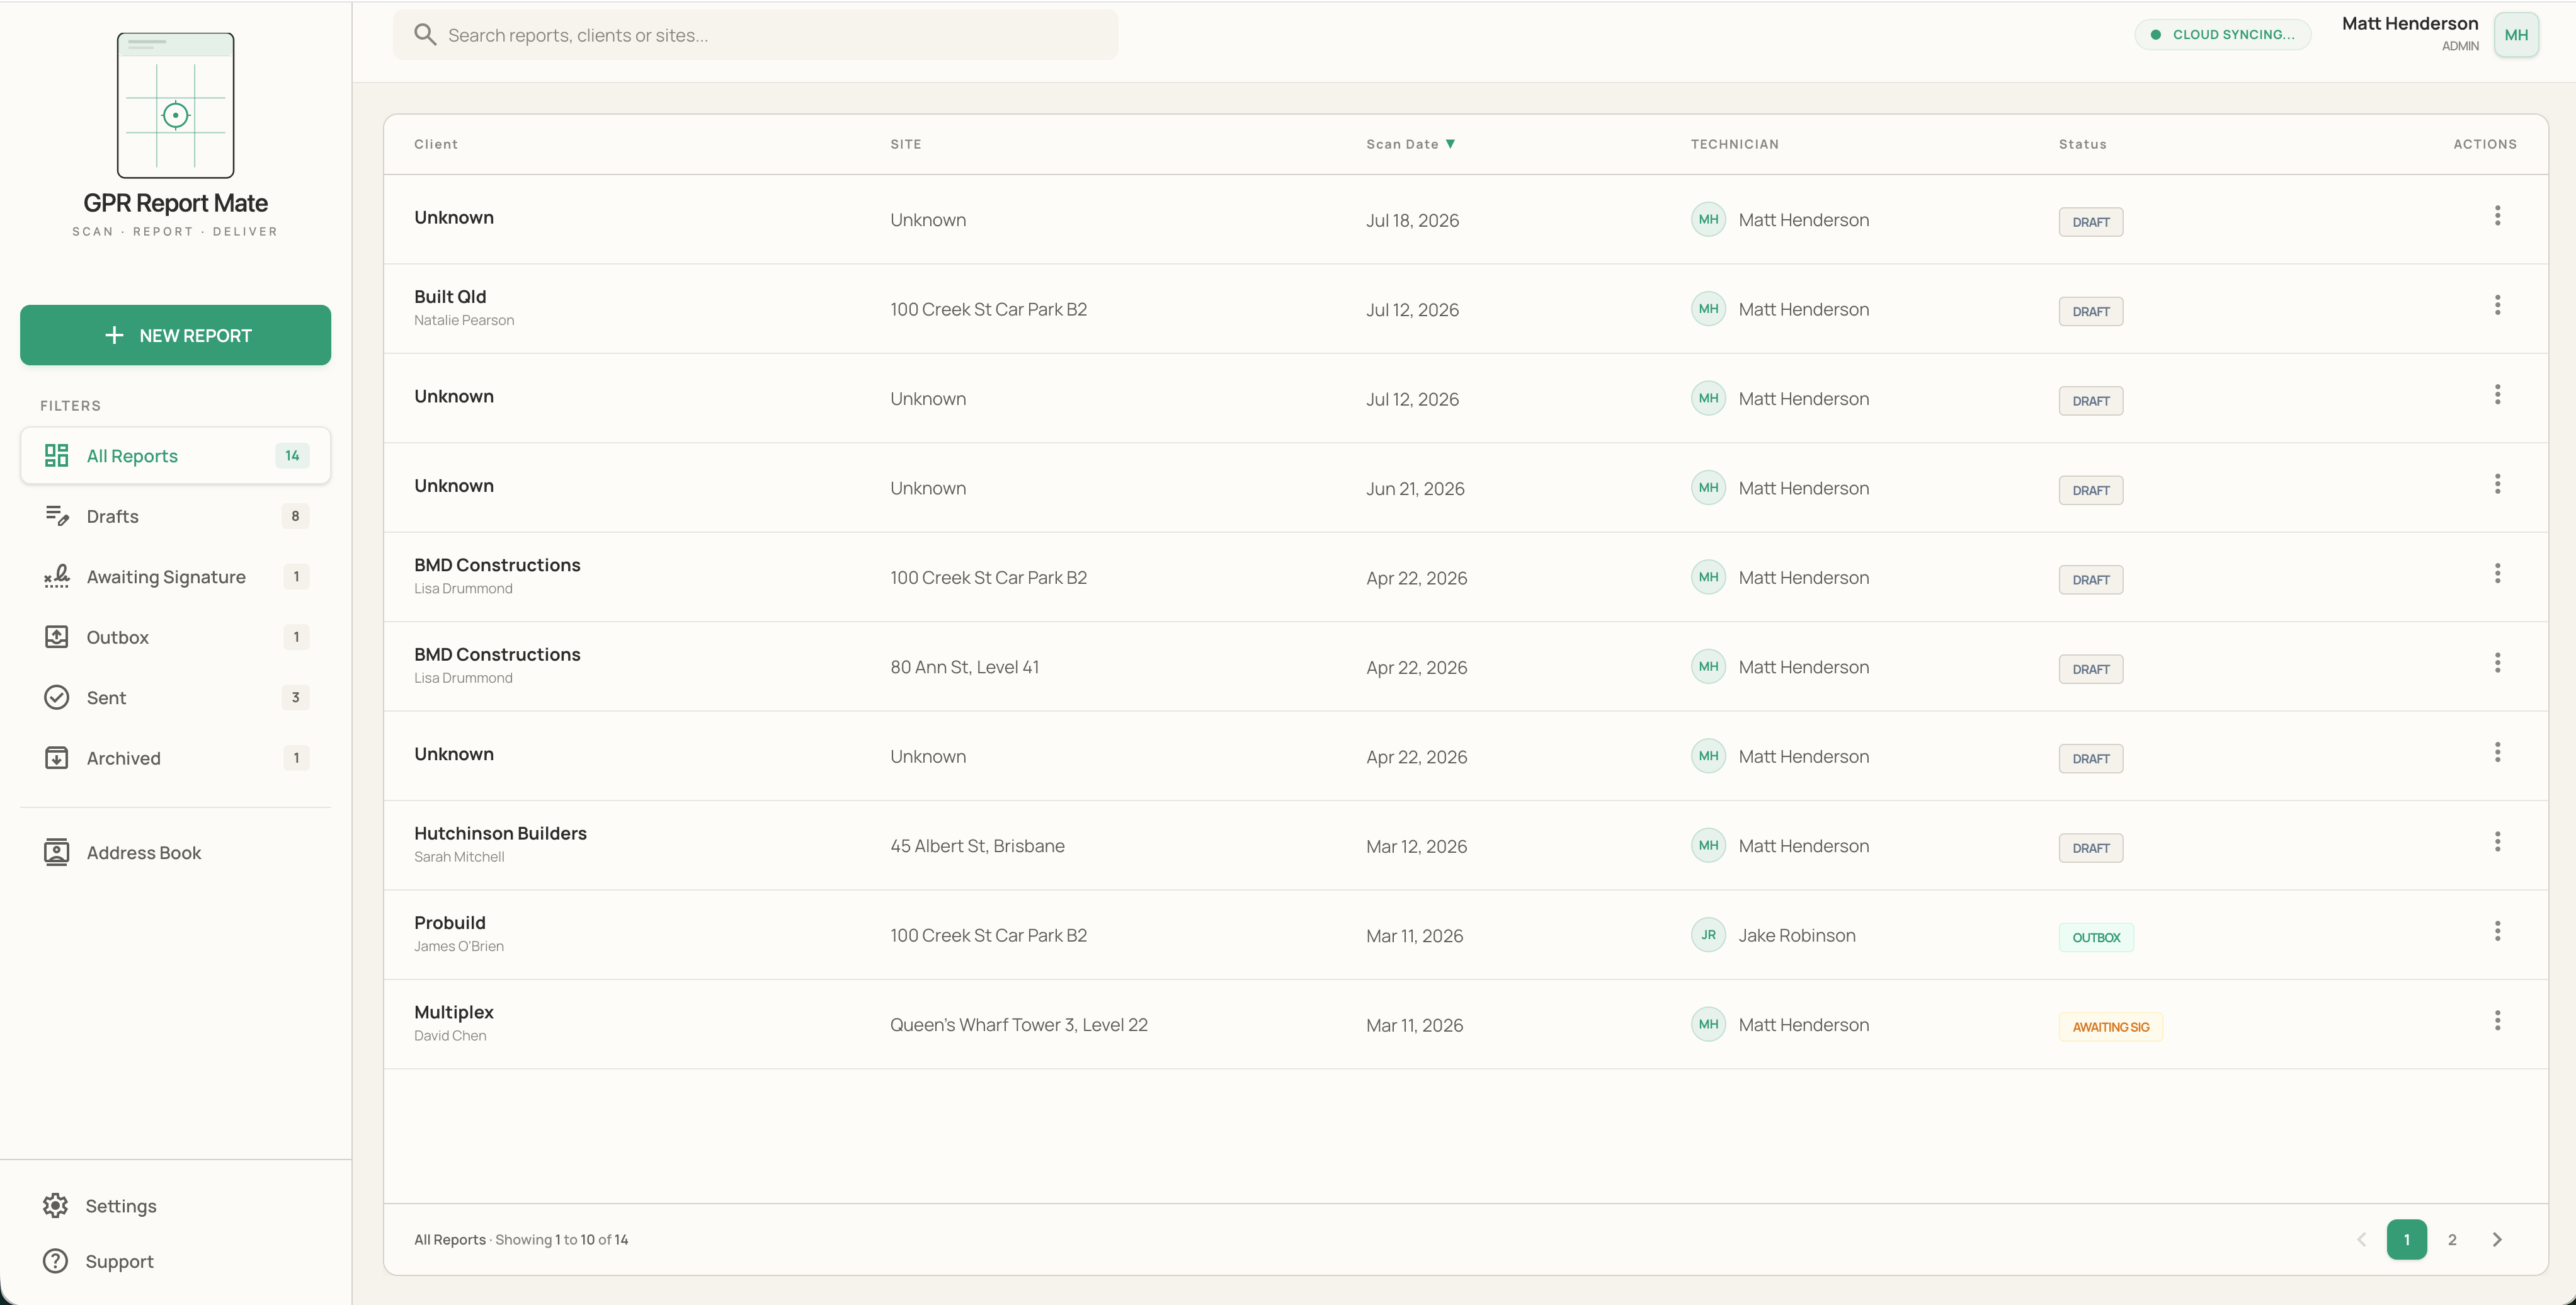This screenshot has height=1305, width=2576.
Task: Click the Outbox tray icon
Action: click(57, 637)
